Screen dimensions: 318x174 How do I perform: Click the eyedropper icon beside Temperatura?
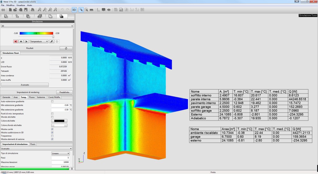(x=52, y=41)
